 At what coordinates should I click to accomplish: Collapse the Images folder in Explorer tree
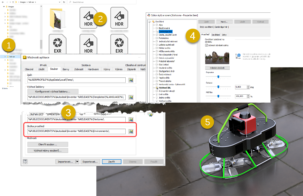tap(4, 7)
